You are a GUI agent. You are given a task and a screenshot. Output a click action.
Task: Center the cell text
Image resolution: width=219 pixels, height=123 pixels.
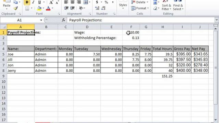coord(72,2)
